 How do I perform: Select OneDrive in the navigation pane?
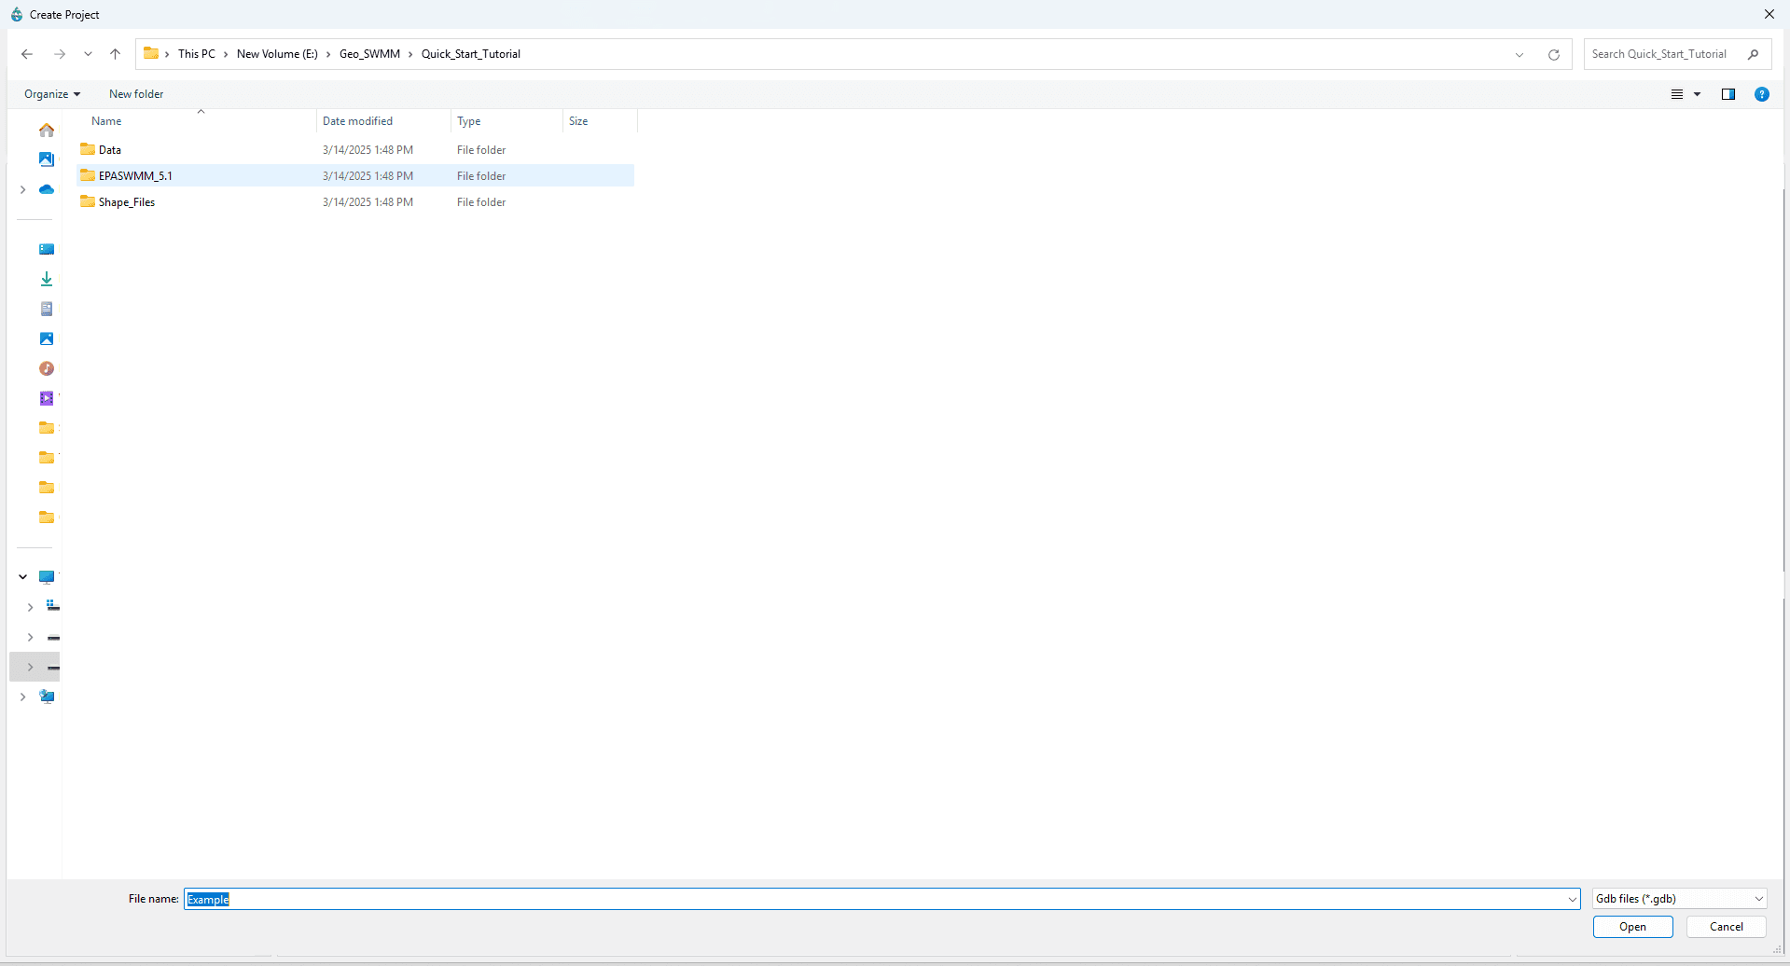pos(47,189)
